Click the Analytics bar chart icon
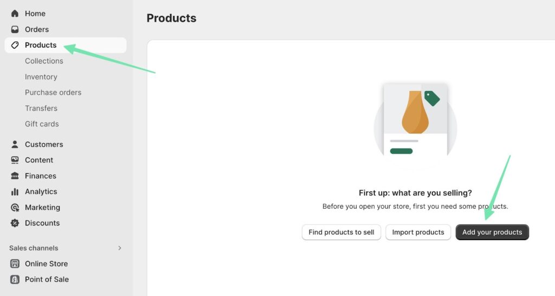Image resolution: width=555 pixels, height=296 pixels. click(15, 191)
